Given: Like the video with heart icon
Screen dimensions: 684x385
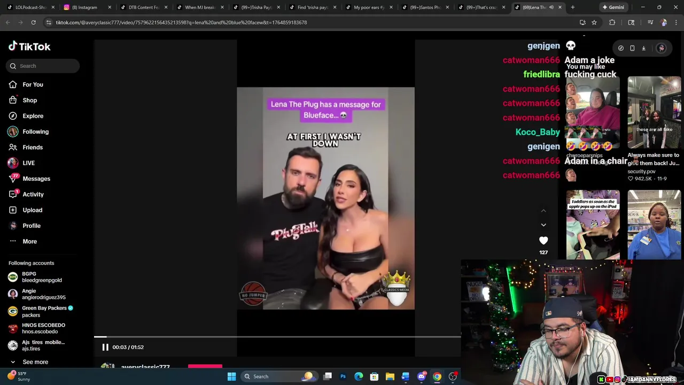Looking at the screenshot, I should pos(543,241).
